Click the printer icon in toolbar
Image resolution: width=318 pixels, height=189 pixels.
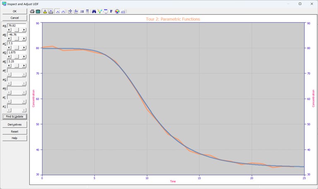(32, 12)
